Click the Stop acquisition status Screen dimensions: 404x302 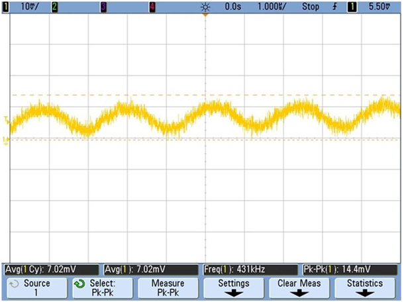(x=311, y=7)
